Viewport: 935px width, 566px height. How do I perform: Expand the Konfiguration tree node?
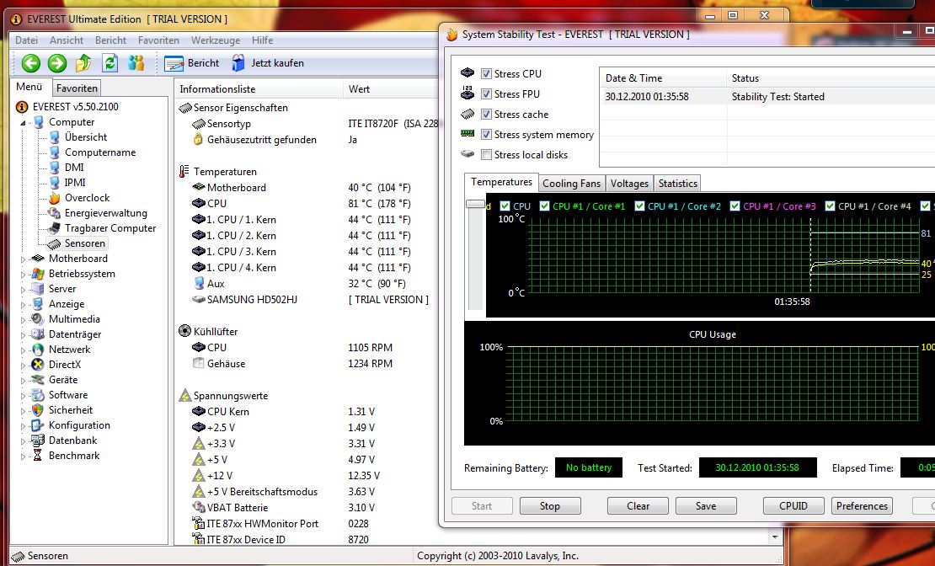[x=24, y=426]
